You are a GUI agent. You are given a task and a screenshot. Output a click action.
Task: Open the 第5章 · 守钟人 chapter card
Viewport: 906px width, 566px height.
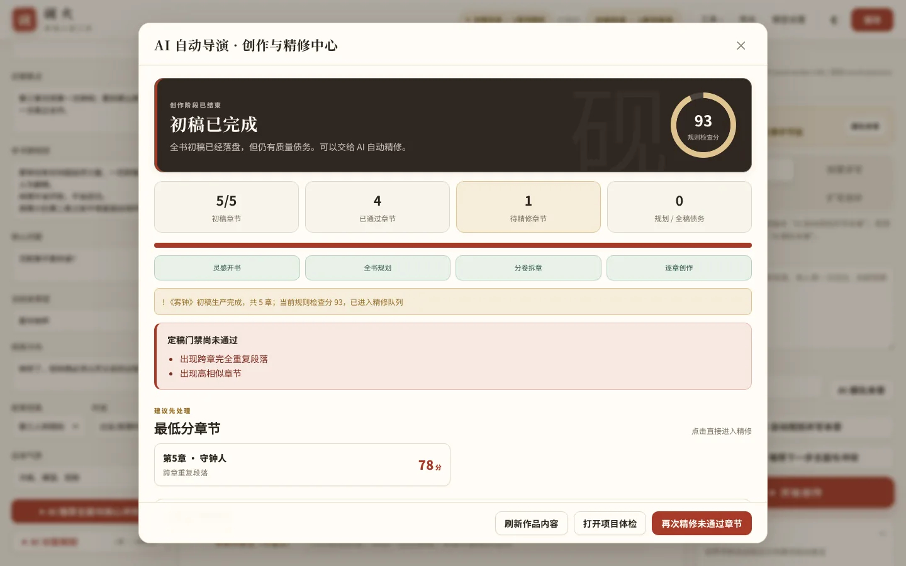302,465
